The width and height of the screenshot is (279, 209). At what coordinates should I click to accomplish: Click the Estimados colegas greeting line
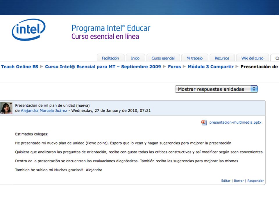(x=32, y=134)
